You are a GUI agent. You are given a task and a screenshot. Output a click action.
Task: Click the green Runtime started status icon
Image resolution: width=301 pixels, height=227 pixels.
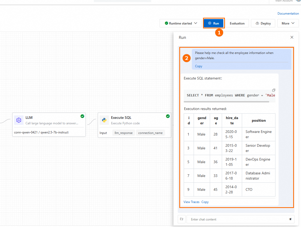(x=167, y=23)
